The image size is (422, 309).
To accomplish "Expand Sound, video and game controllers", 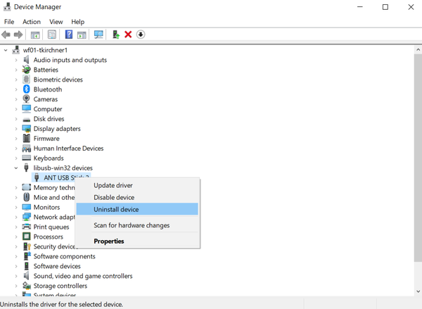I will click(x=16, y=276).
